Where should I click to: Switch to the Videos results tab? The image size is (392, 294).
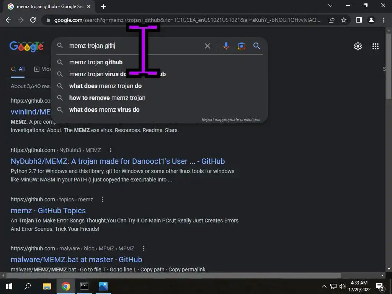coord(42,69)
